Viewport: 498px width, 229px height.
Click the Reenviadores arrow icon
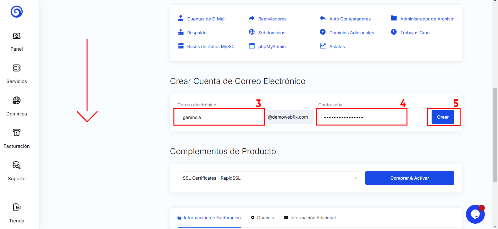click(252, 18)
